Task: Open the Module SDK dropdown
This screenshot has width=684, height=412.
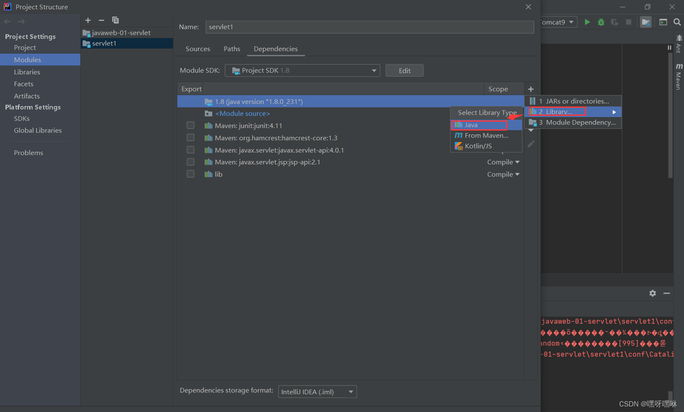Action: pyautogui.click(x=302, y=71)
